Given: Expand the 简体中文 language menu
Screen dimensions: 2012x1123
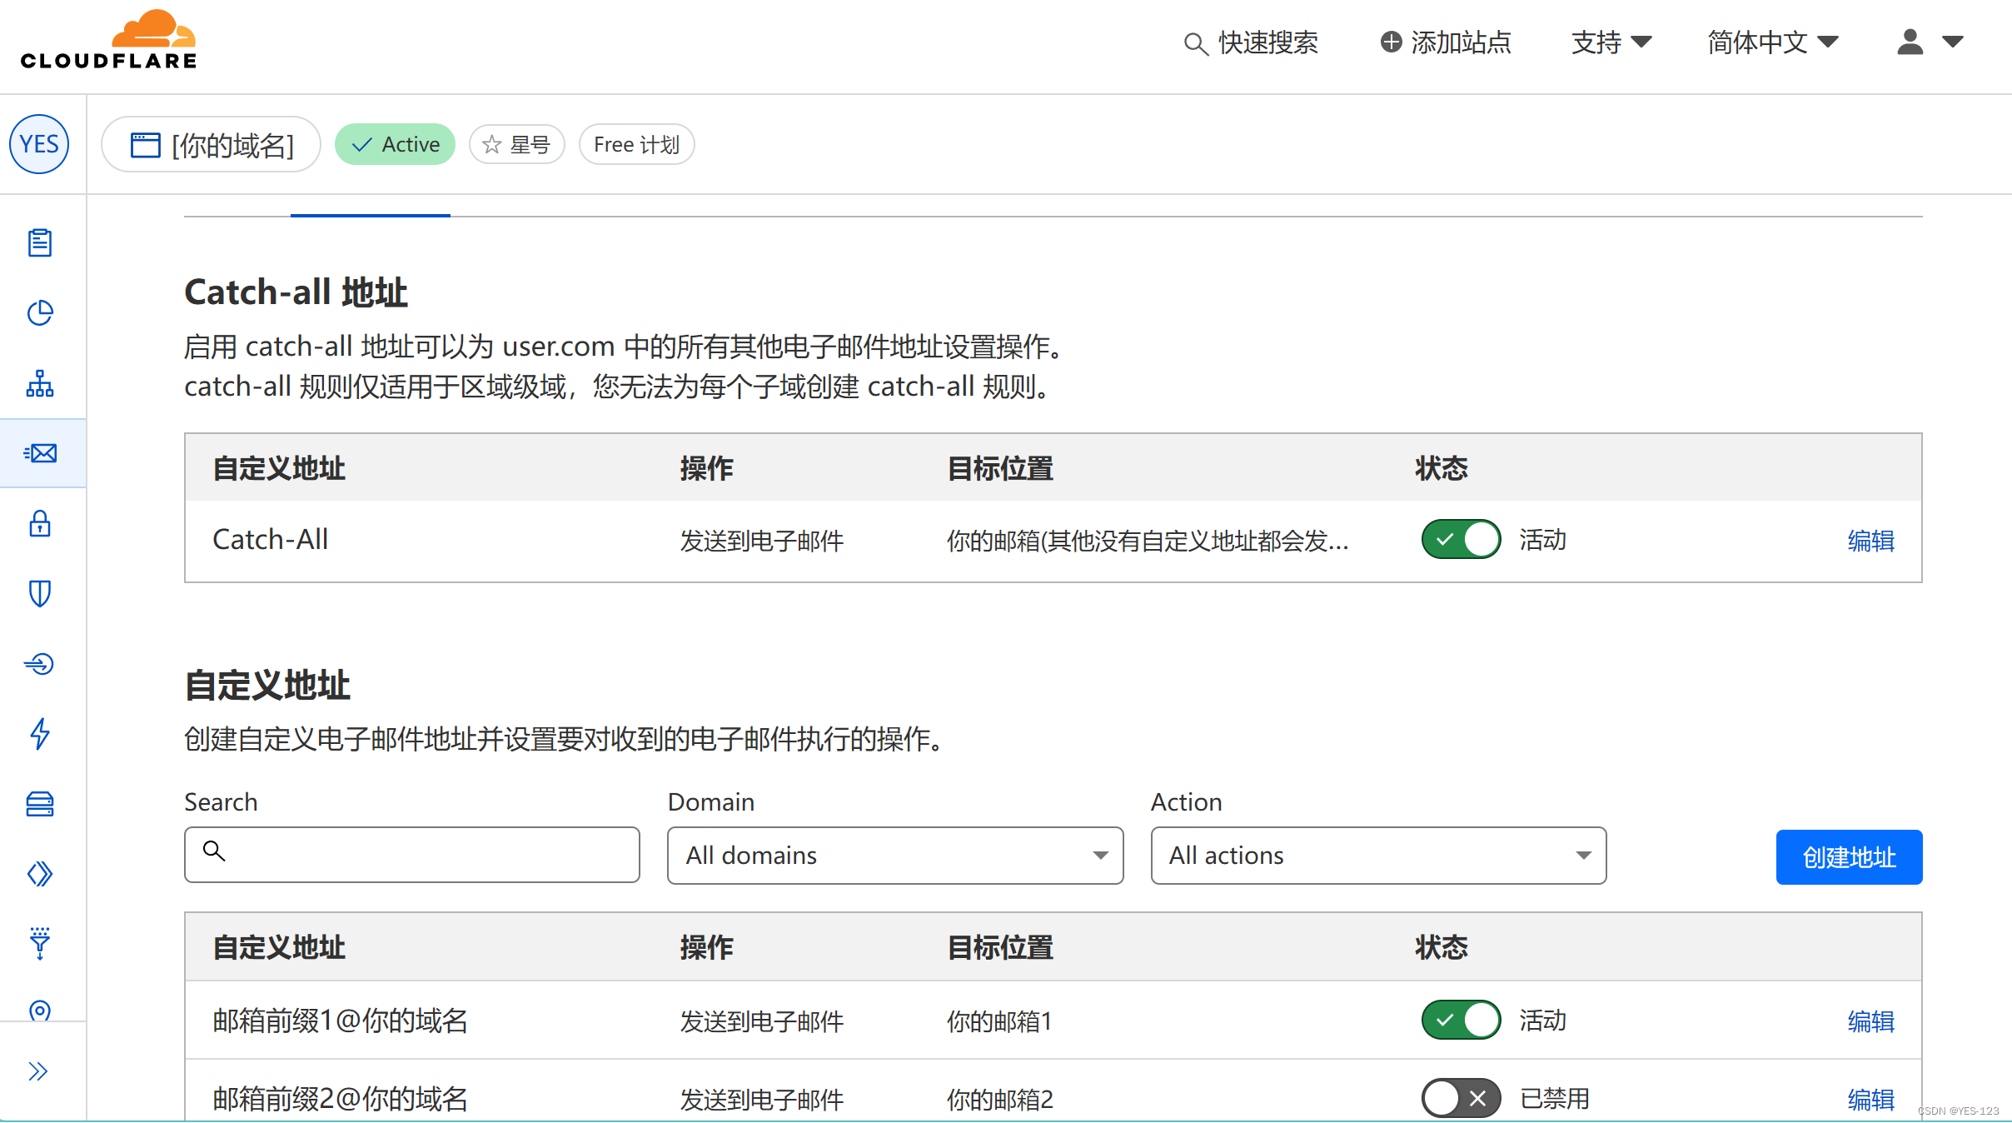Looking at the screenshot, I should click(1772, 42).
